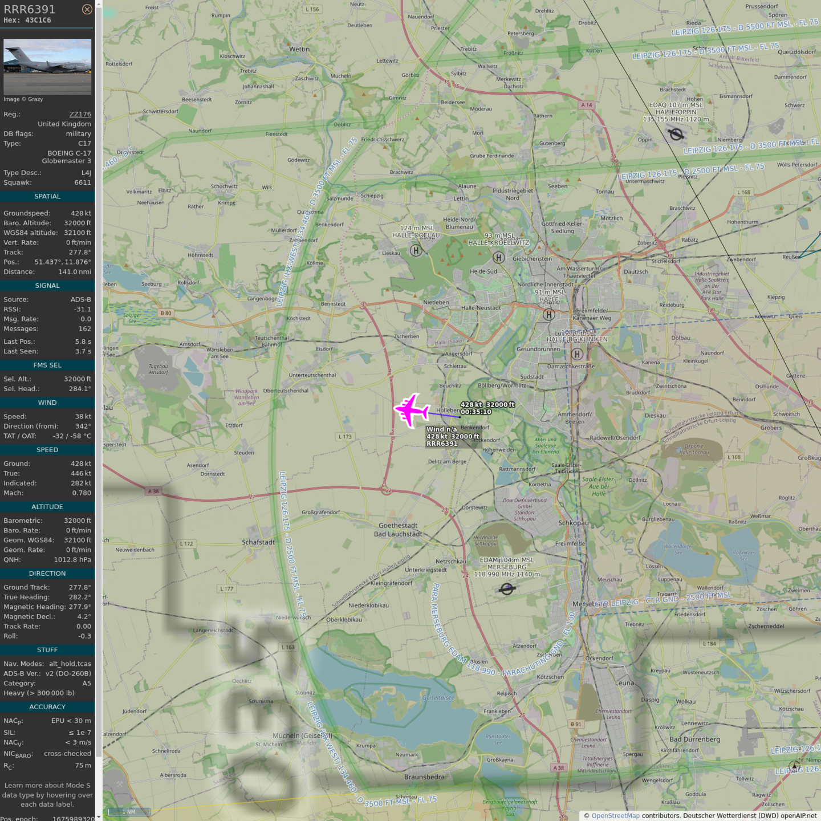The width and height of the screenshot is (821, 821).
Task: Click the 91 m MSL Halle helipad icon
Action: point(548,314)
